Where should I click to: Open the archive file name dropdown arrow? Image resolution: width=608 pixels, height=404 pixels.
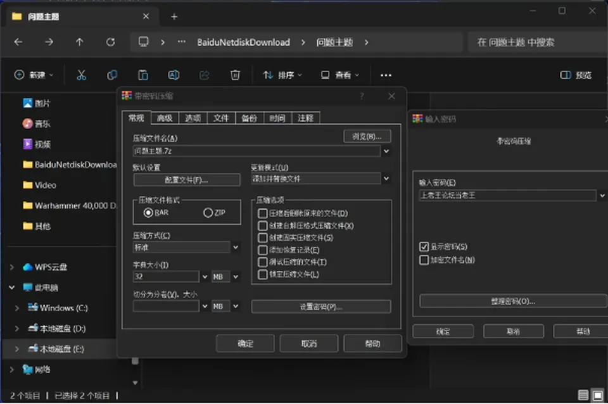386,151
